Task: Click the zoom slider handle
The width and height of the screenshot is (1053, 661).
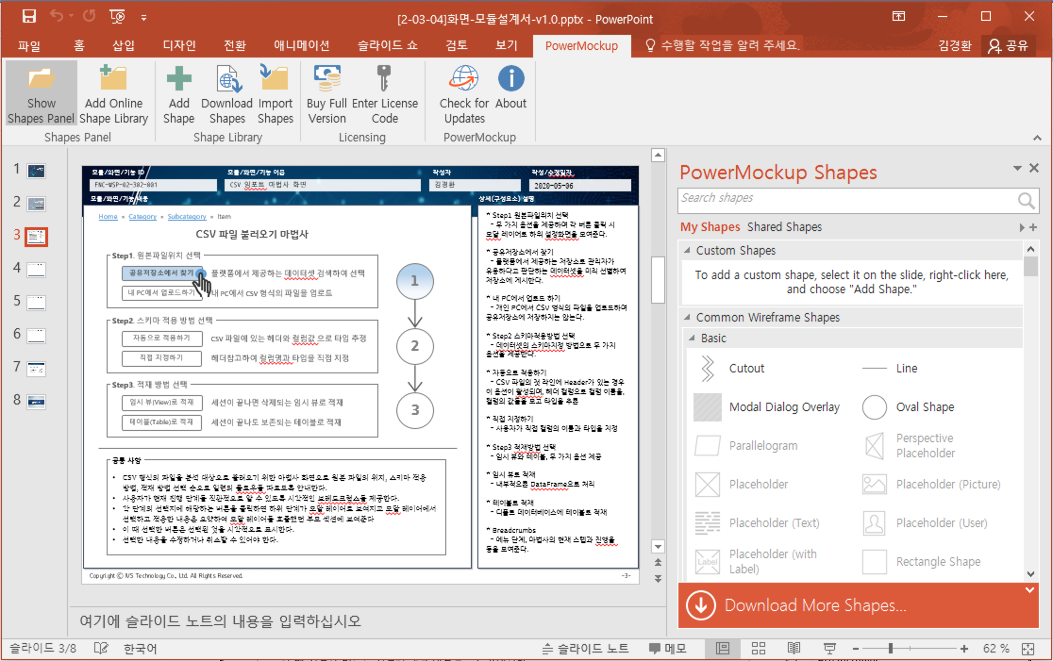Action: point(890,649)
